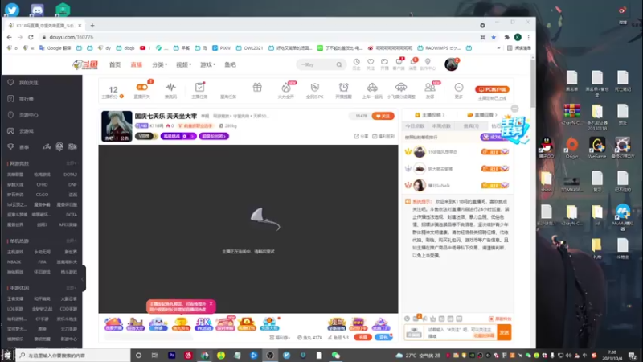Click the 分享 share icon
The image size is (643, 362).
pos(361,136)
